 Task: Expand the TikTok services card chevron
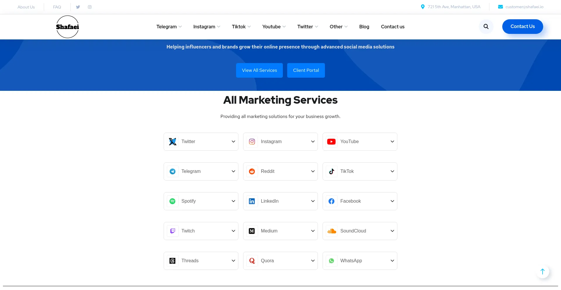click(392, 171)
